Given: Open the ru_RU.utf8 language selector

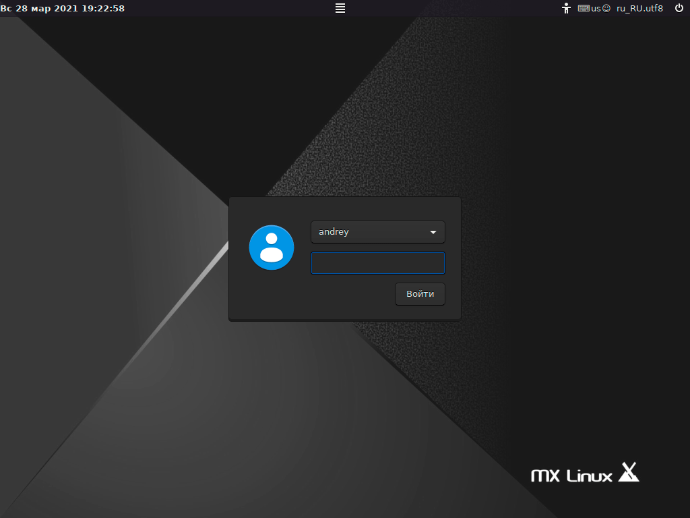Looking at the screenshot, I should [639, 8].
